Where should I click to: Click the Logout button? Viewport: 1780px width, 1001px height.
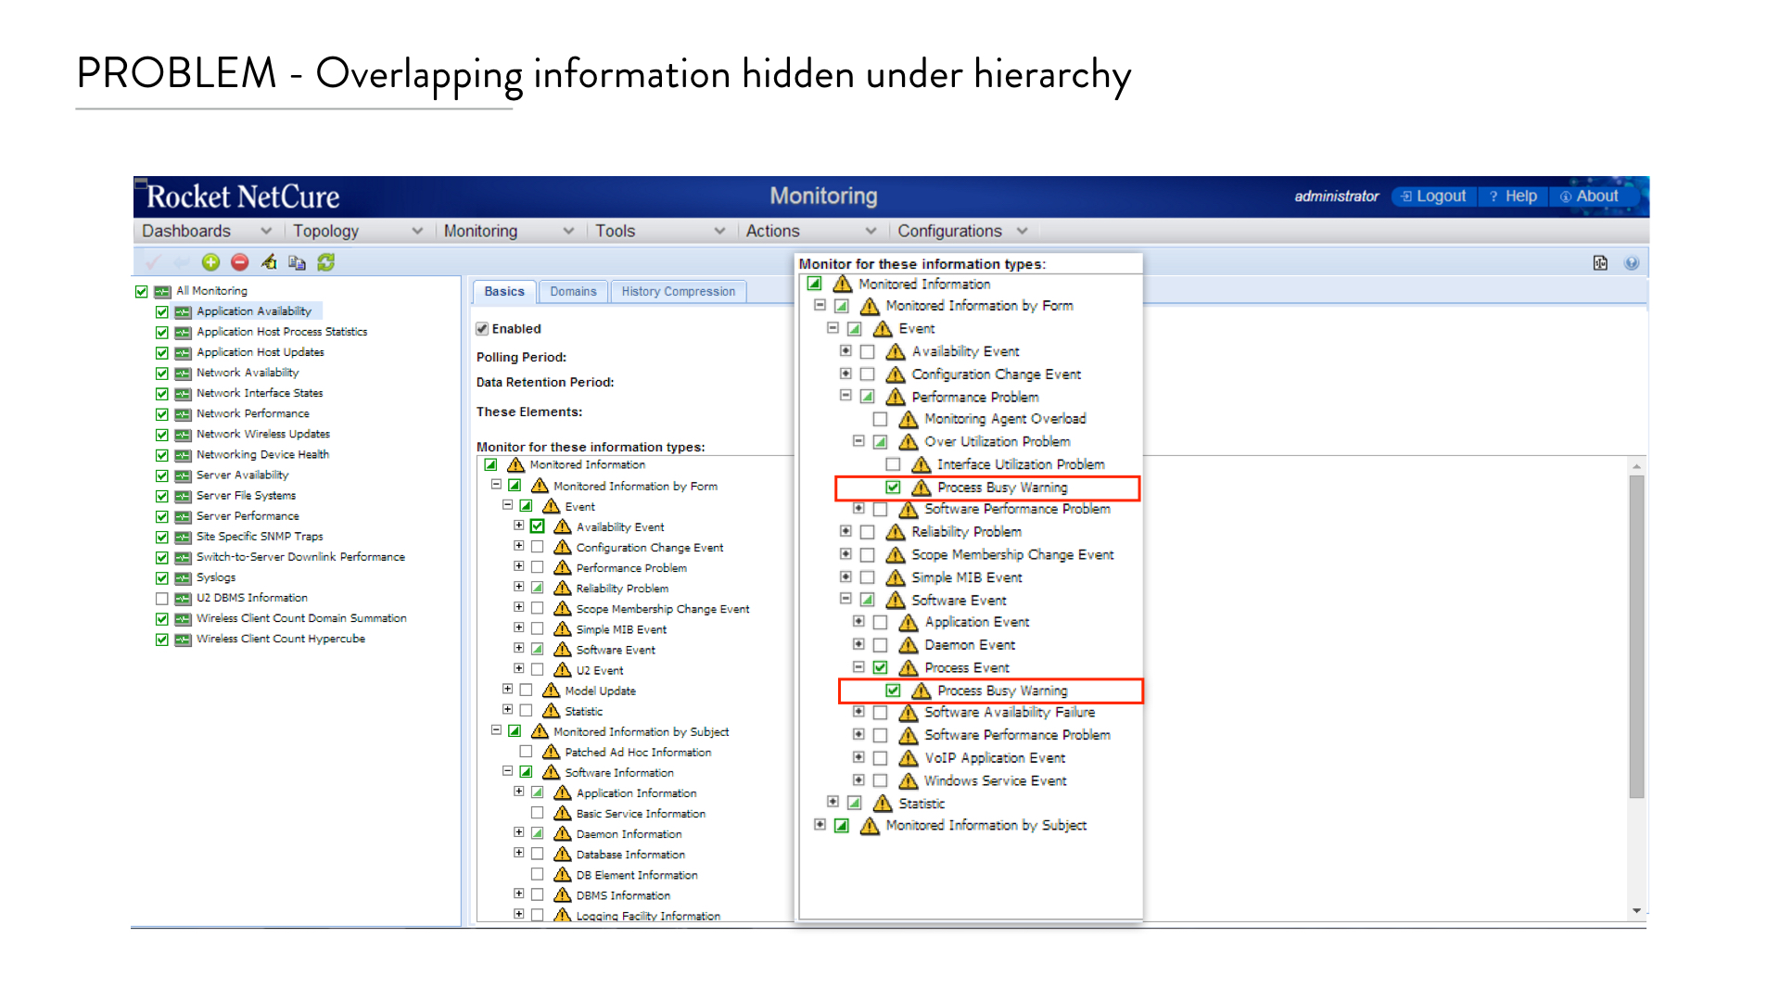coord(1433,196)
